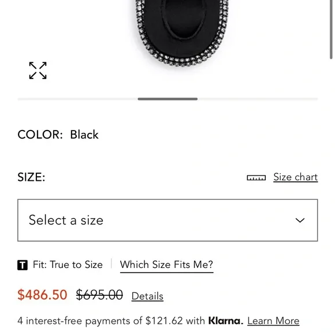
Task: Click the page scrollbar thumb on the right
Action: [x=331, y=29]
